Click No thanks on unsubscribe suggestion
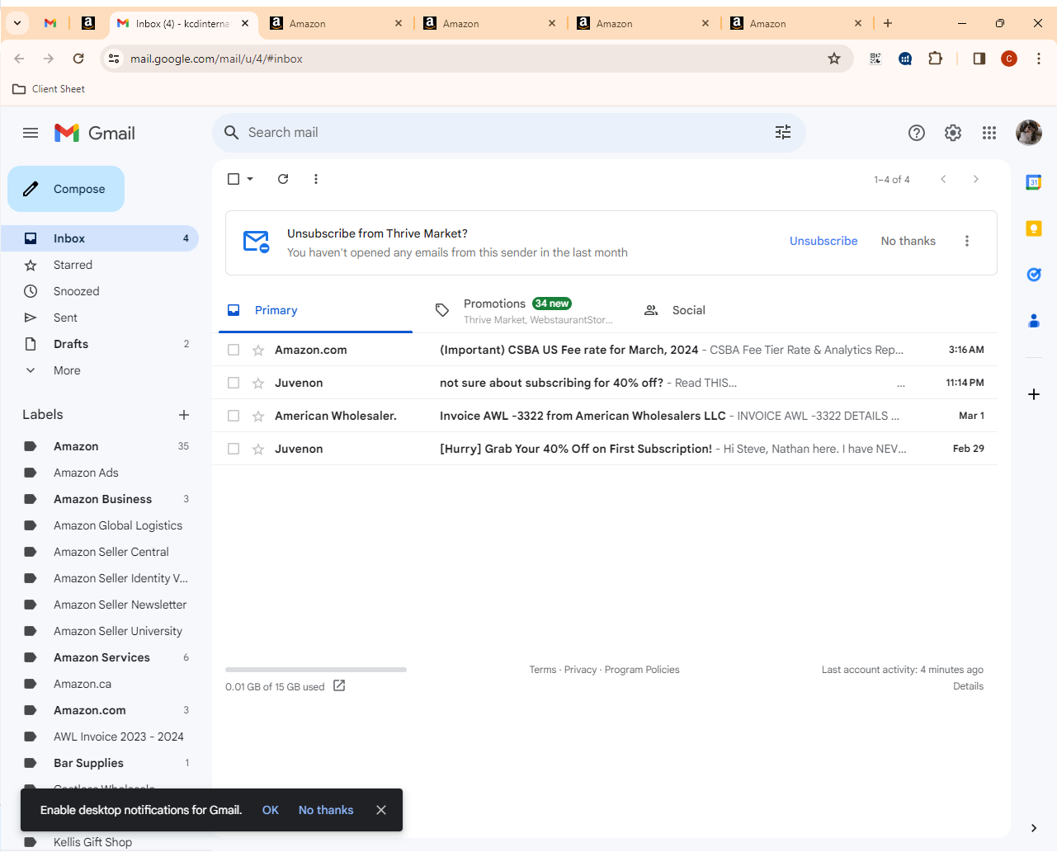Screen dimensions: 1057x852 point(908,241)
